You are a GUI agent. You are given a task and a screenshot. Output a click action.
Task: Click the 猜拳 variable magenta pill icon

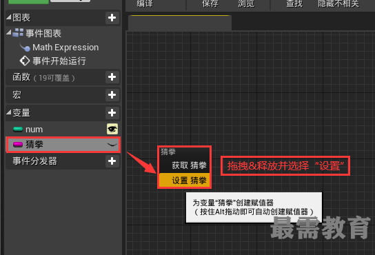[x=18, y=145]
